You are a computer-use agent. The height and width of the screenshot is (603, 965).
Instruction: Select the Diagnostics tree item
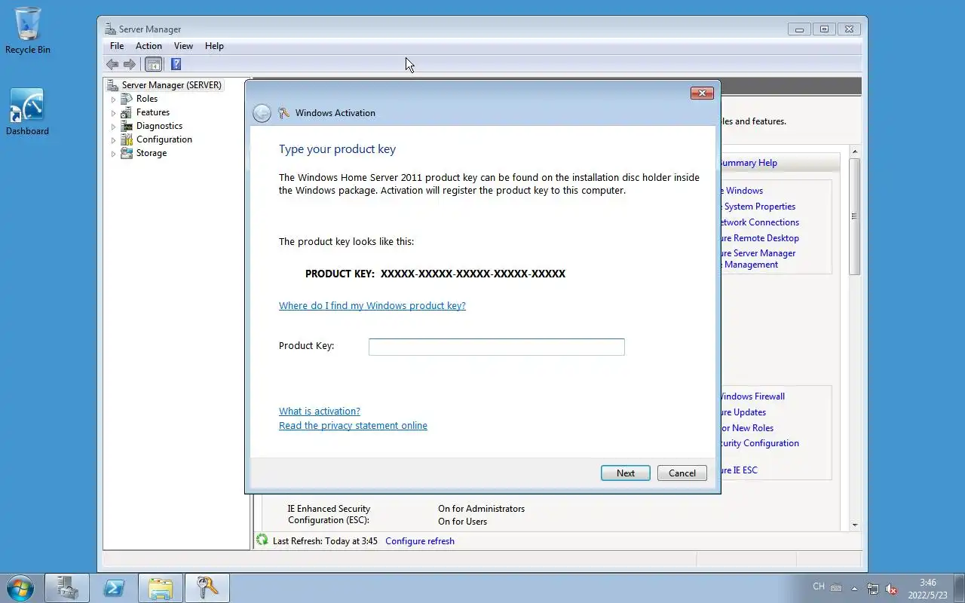(159, 126)
